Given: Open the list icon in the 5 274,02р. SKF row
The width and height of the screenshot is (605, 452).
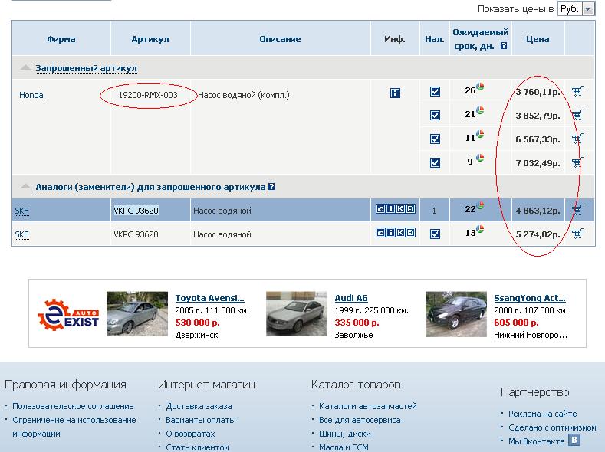Looking at the screenshot, I should coord(410,233).
